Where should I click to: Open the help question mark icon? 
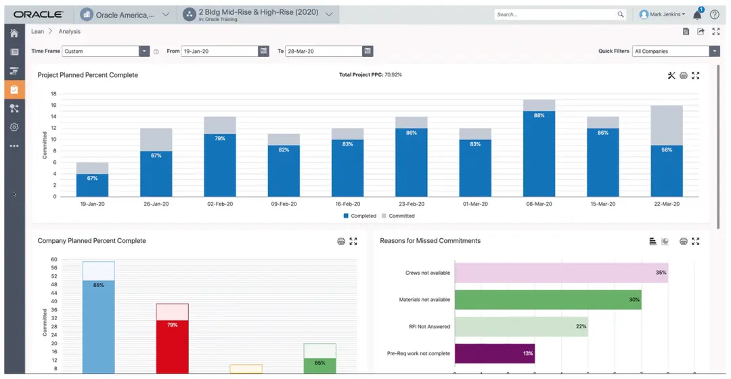coord(714,14)
